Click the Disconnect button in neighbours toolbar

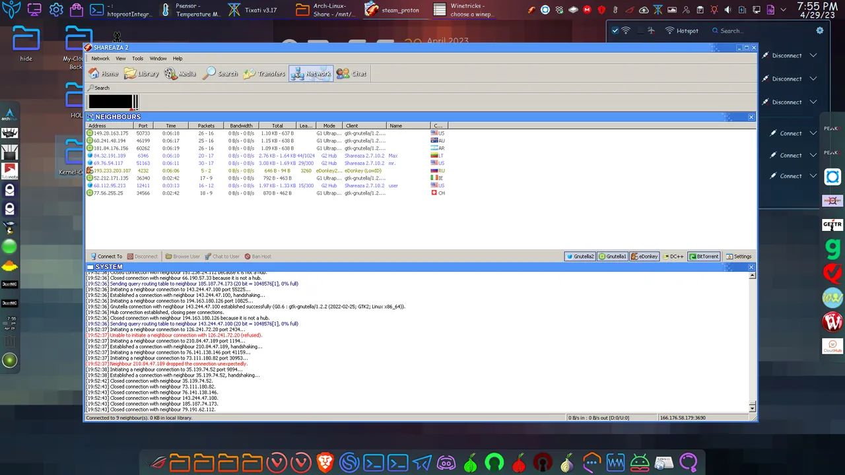[x=142, y=257]
